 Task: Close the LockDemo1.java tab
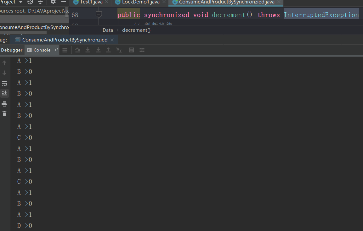(x=164, y=2)
